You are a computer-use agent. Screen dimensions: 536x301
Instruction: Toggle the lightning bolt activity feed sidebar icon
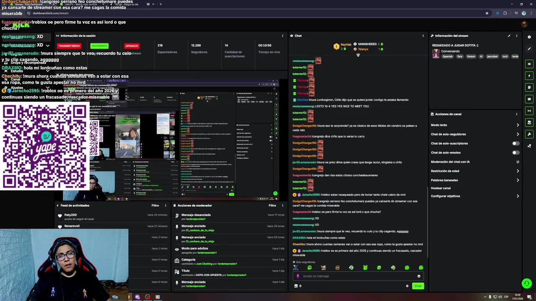click(529, 76)
